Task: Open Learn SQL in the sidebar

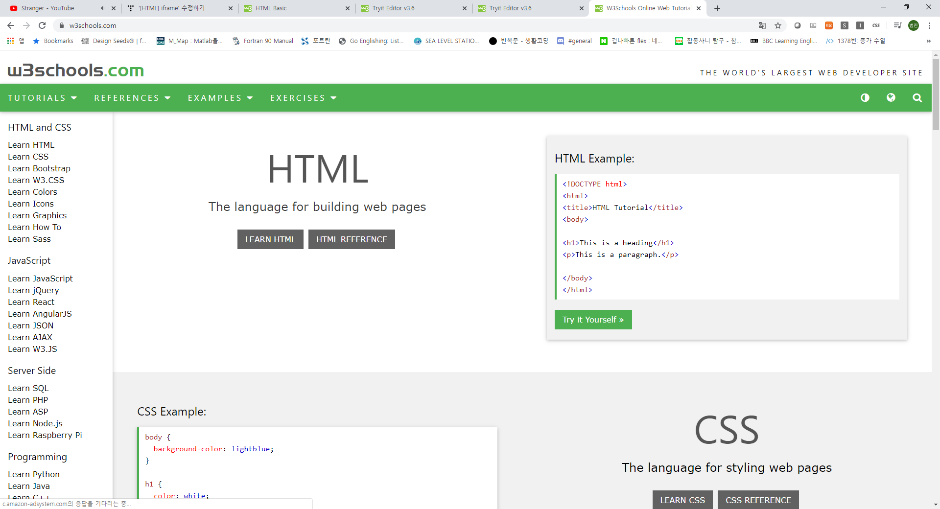Action: pyautogui.click(x=28, y=388)
